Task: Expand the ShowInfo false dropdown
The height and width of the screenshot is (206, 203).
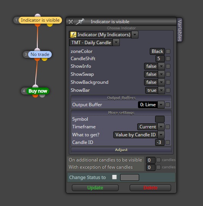Action: click(161, 66)
